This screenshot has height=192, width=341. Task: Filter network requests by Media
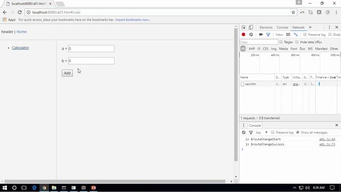click(x=283, y=49)
